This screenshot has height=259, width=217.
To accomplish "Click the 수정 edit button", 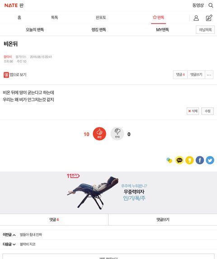I will click(208, 111).
